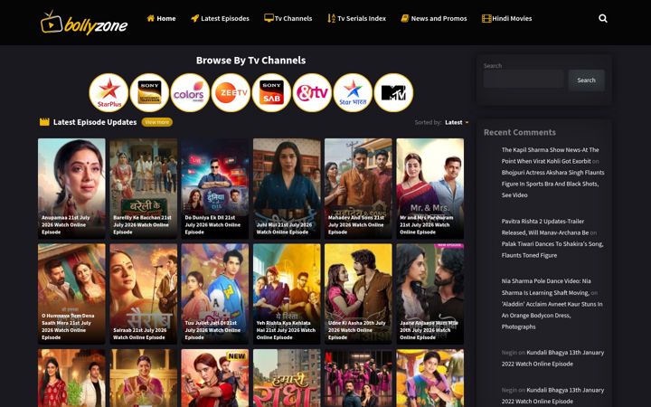The image size is (651, 407).
Task: Select the Zee TV channel icon
Action: pos(231,92)
